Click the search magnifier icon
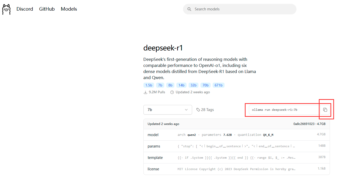The image size is (351, 184). 189,9
